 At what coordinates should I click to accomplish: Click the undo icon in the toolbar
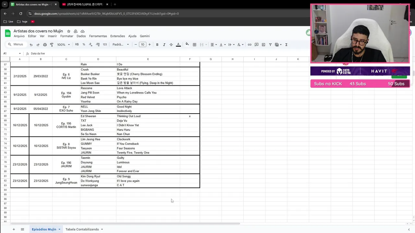[x=31, y=45]
